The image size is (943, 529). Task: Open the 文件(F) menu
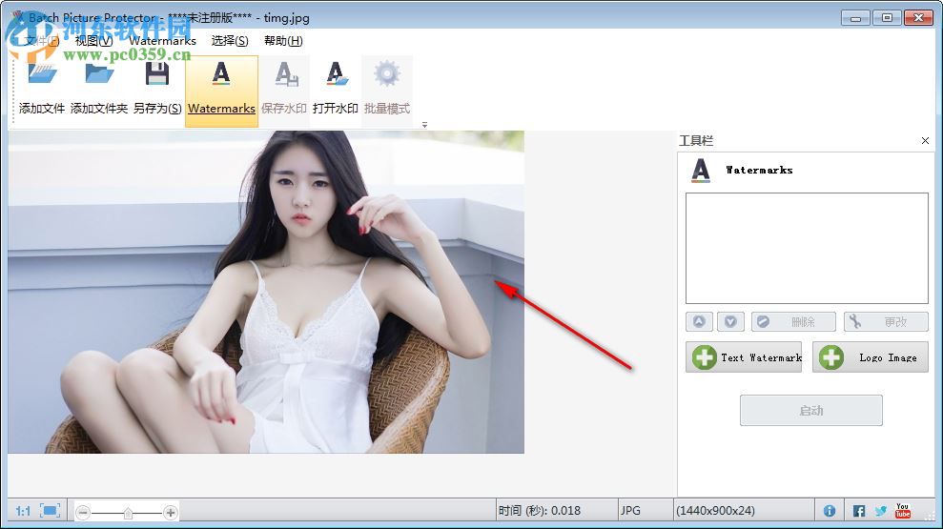point(42,41)
